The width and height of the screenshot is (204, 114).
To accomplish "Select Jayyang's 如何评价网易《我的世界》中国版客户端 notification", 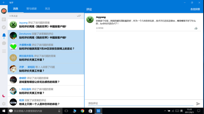I will coord(46,24).
